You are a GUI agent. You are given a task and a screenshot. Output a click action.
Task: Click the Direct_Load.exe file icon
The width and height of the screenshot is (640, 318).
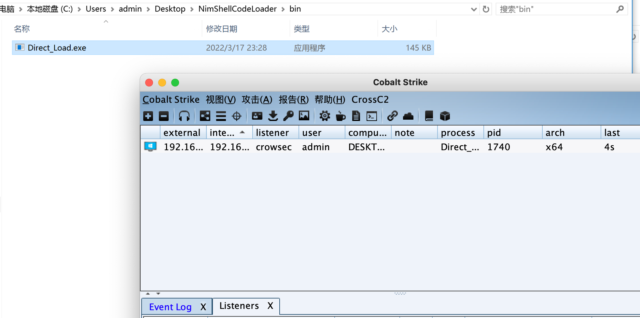[x=20, y=47]
